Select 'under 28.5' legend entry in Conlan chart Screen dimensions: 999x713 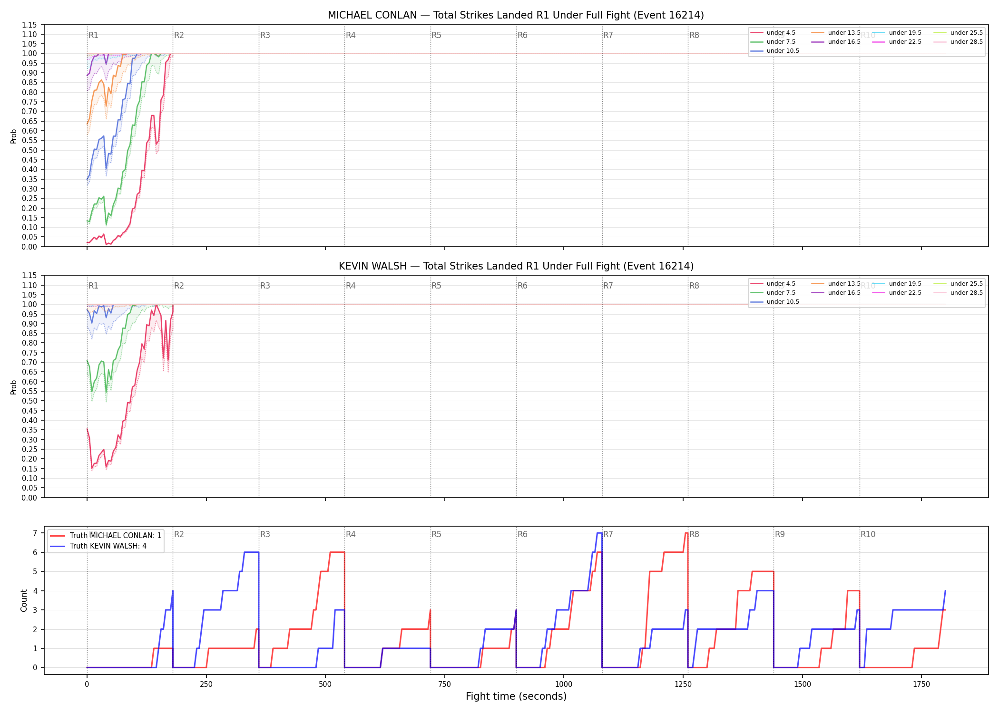[x=958, y=42]
